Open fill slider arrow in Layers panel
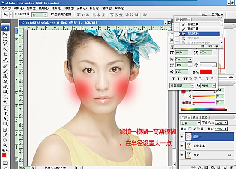 tap(226, 129)
